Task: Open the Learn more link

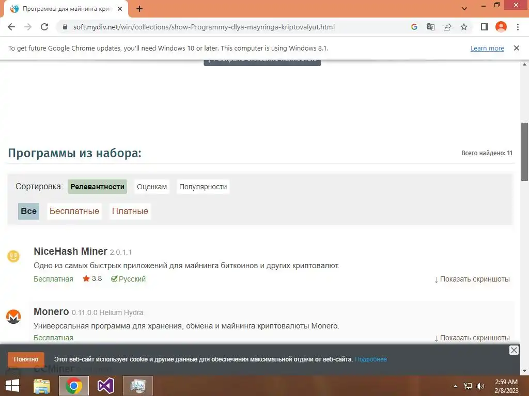Action: point(487,48)
